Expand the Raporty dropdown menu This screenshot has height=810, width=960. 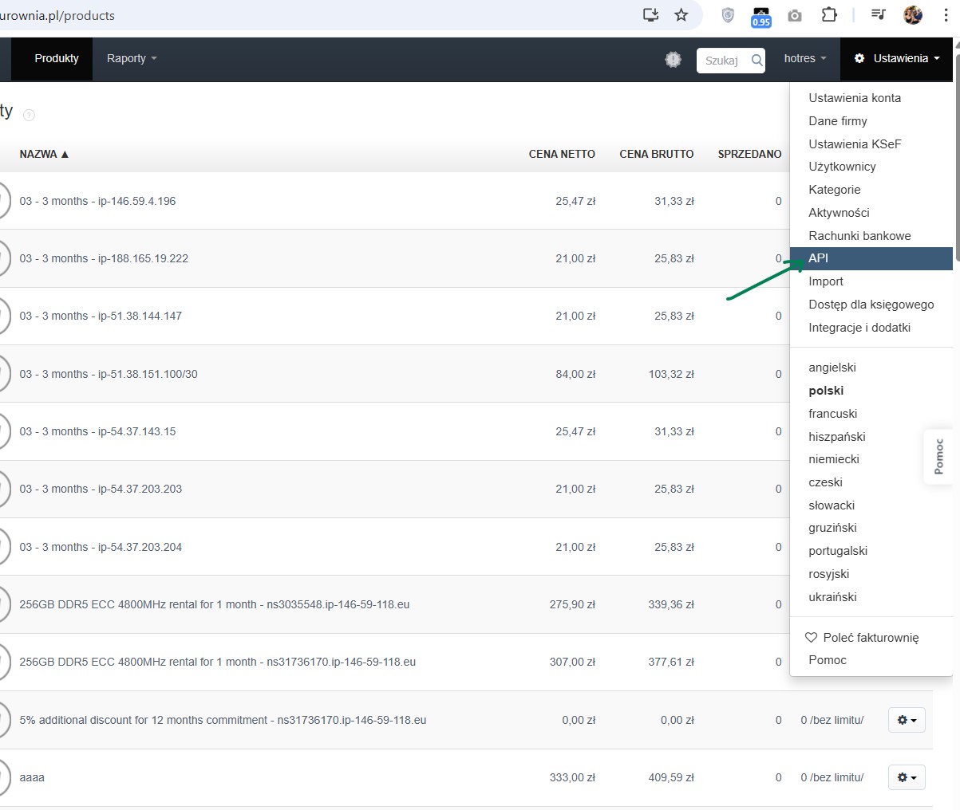132,58
